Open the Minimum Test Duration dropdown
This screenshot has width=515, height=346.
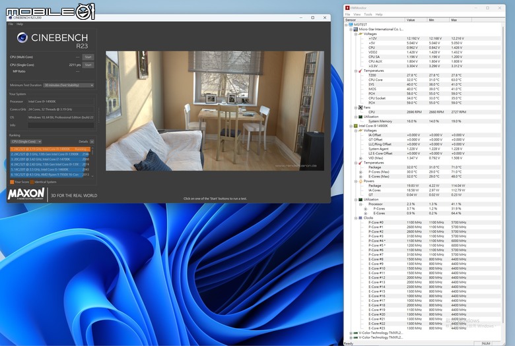click(69, 85)
